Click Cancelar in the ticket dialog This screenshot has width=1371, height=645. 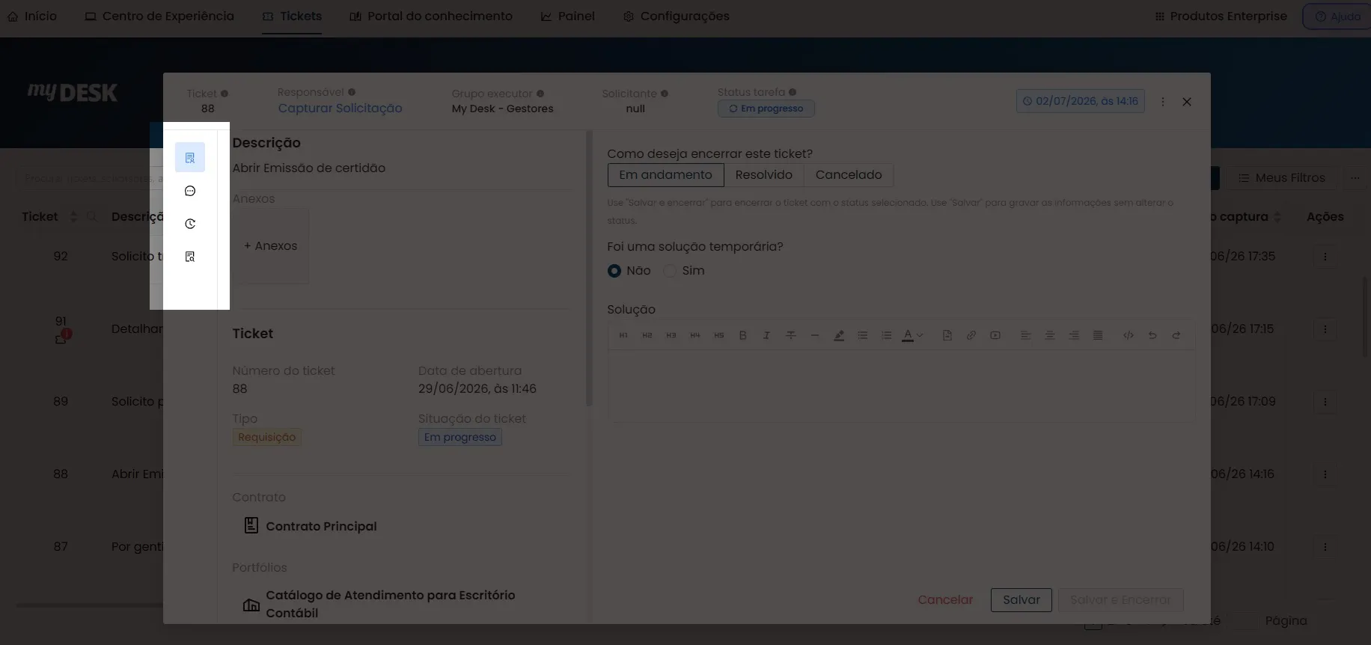point(945,600)
